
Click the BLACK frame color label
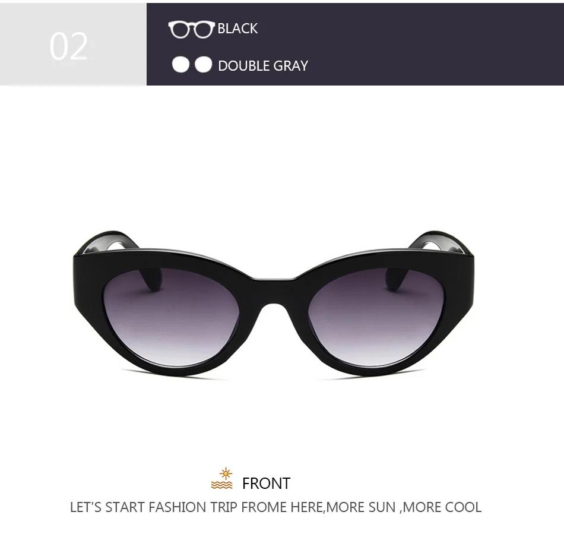237,29
